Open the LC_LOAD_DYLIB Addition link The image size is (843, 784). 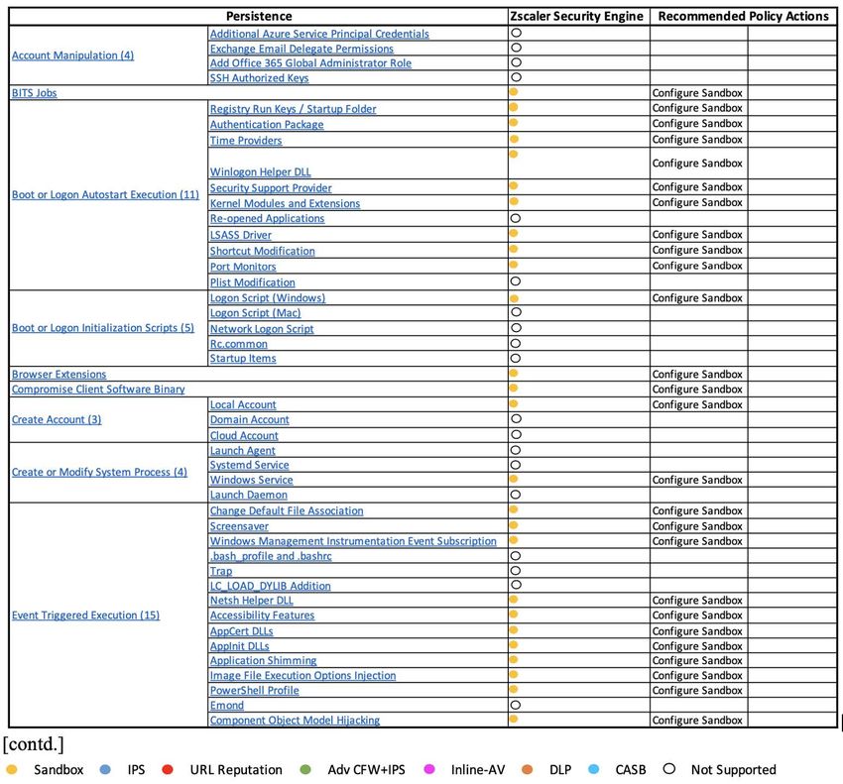[271, 586]
